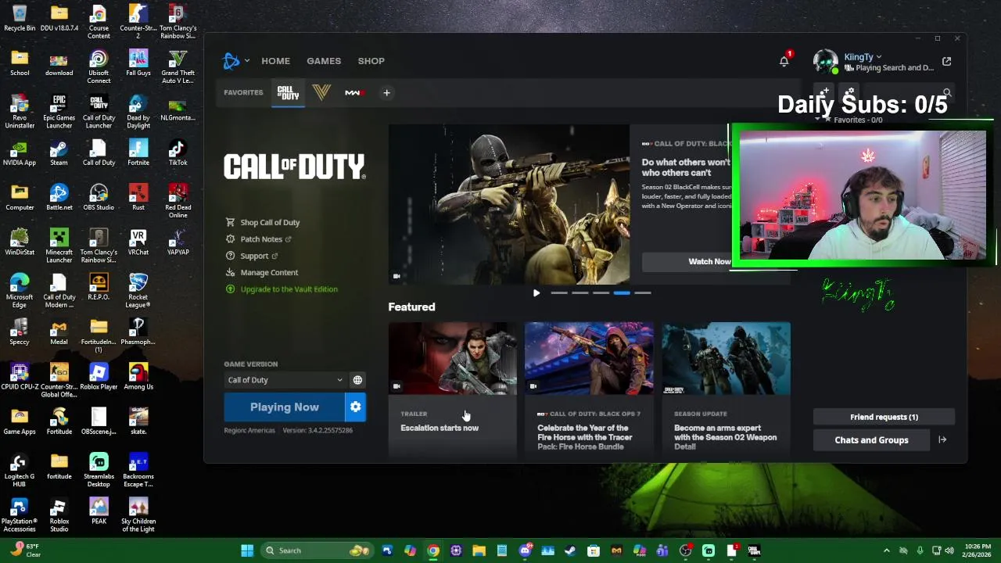Select the Among Us desktop icon

(x=138, y=376)
